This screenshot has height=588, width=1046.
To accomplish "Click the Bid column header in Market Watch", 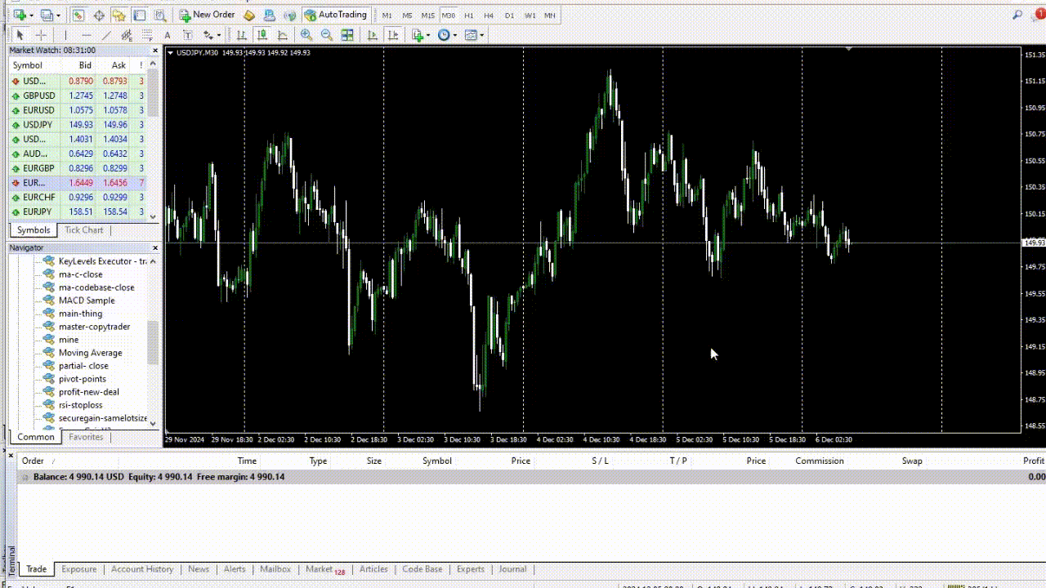I will point(85,65).
